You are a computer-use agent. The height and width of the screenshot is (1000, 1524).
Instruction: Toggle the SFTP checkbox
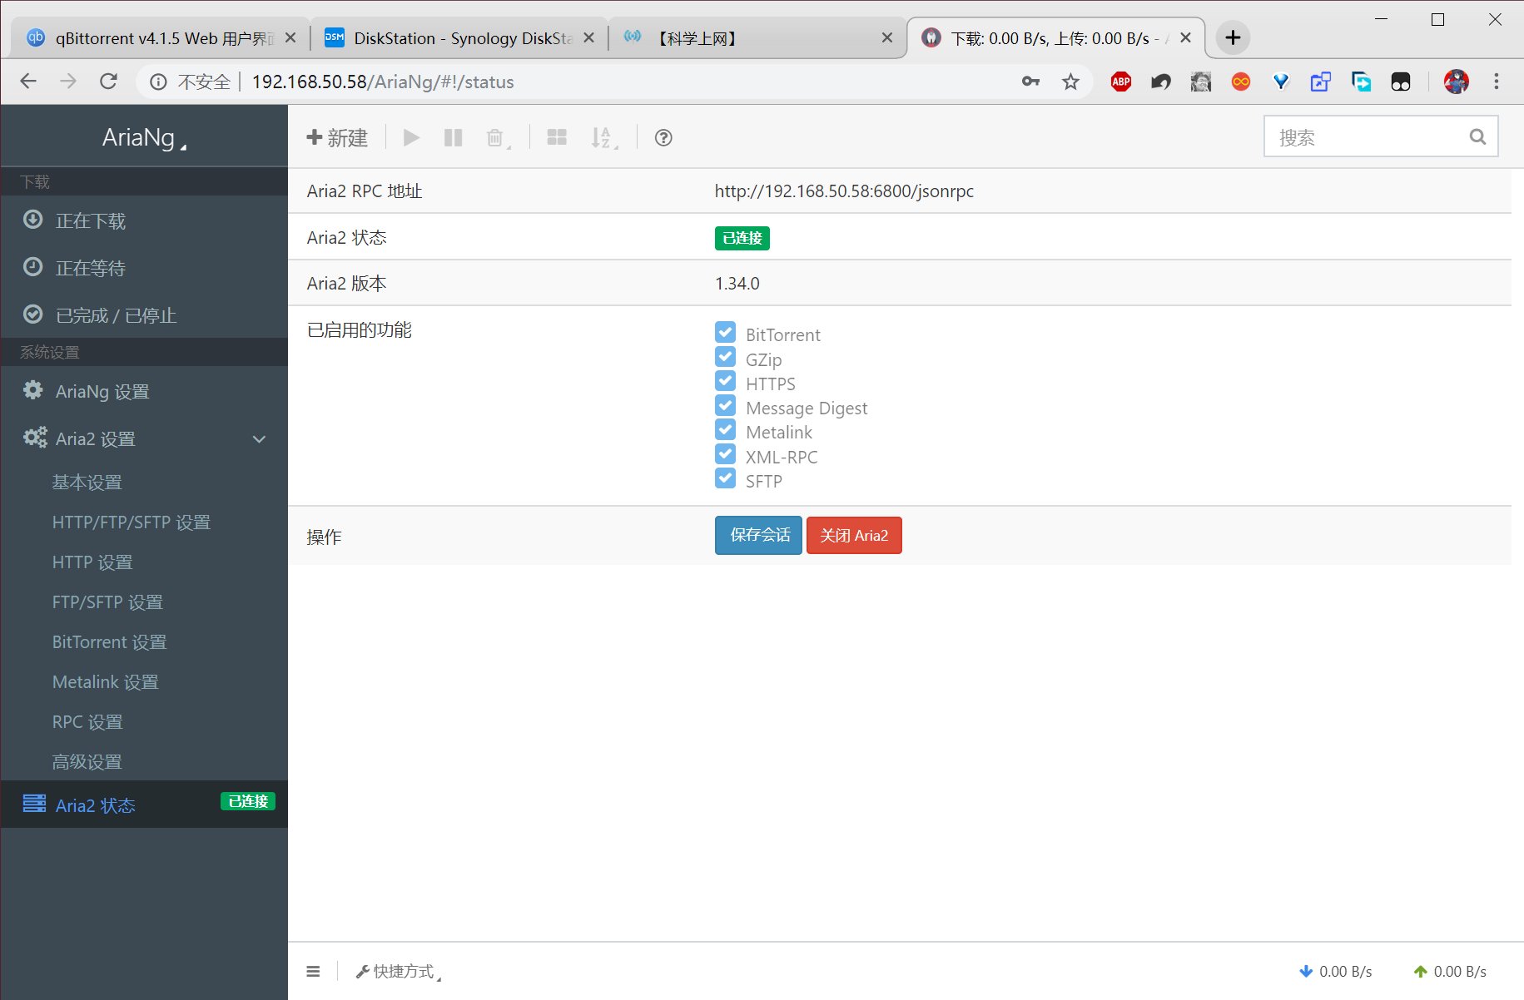[725, 478]
